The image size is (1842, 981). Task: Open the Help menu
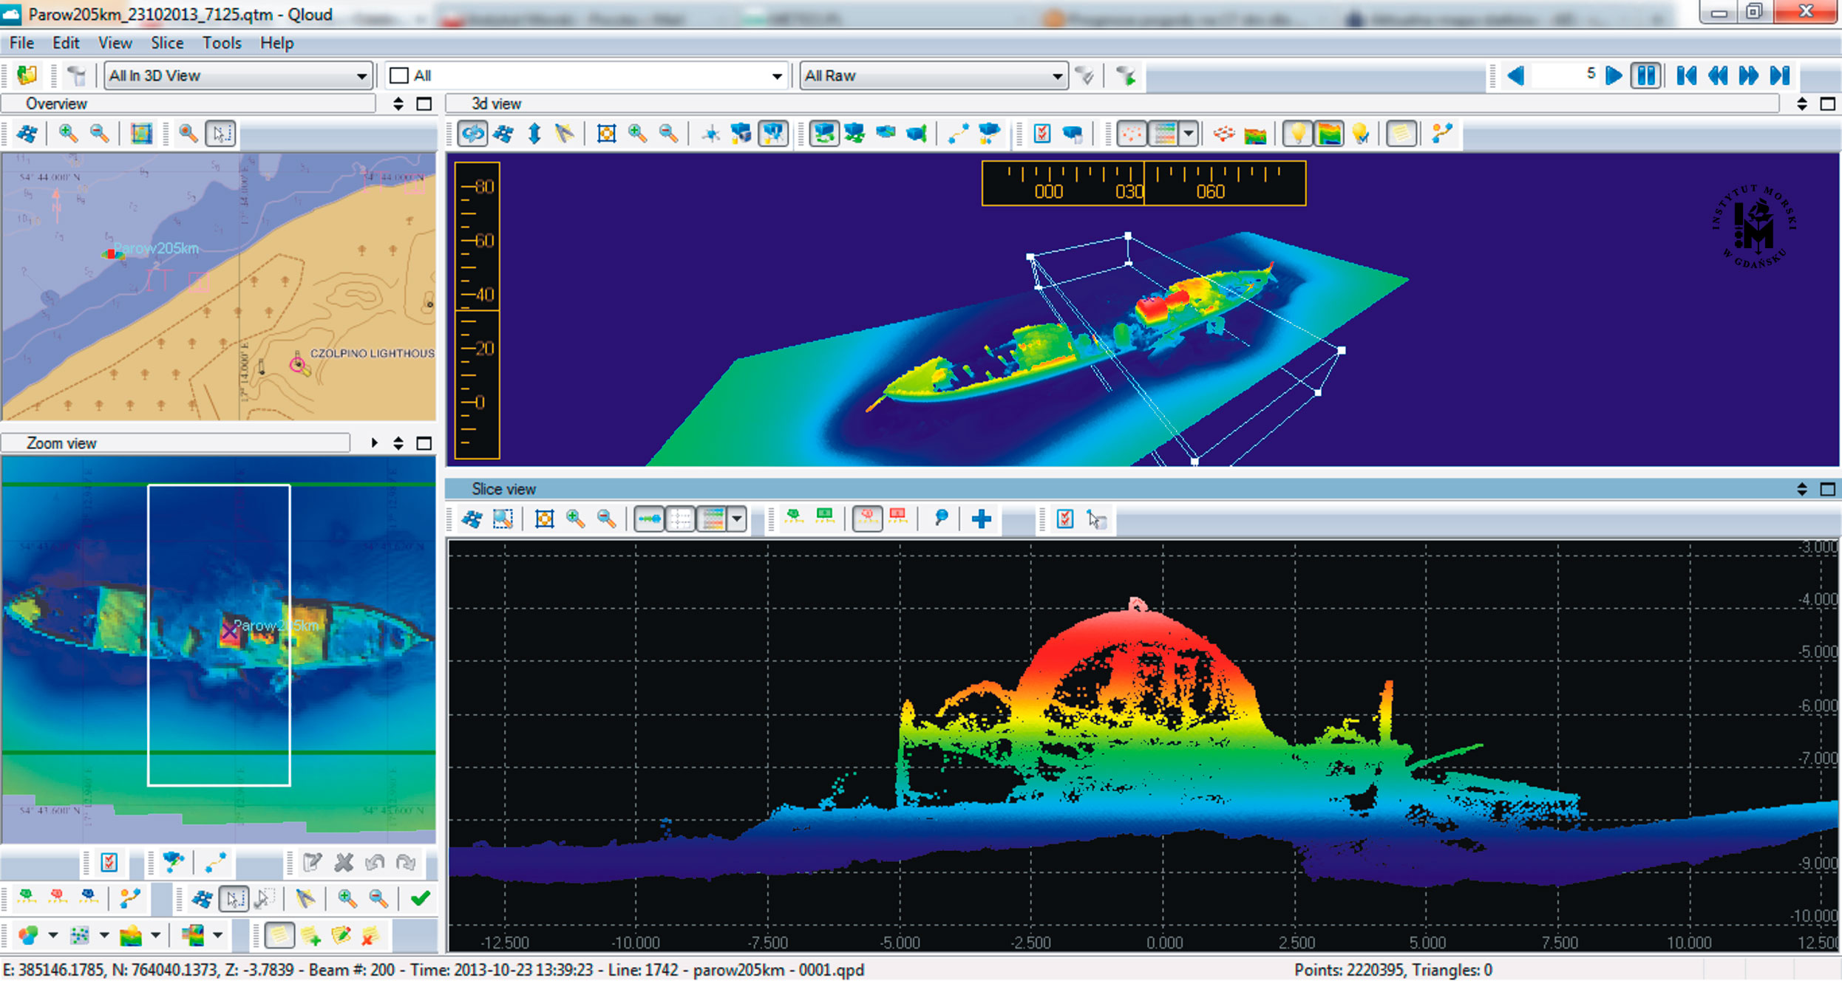pos(276,43)
